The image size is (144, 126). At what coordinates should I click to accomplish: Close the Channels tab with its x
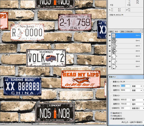click(119, 31)
